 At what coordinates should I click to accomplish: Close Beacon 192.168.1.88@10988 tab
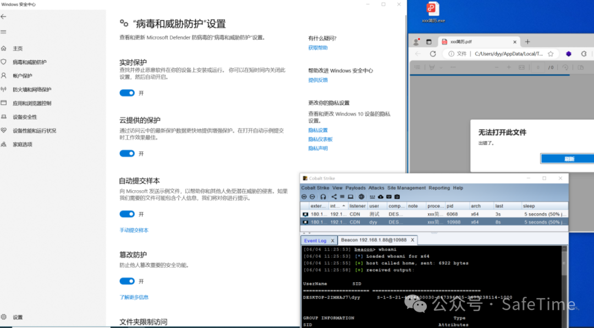[x=413, y=240]
